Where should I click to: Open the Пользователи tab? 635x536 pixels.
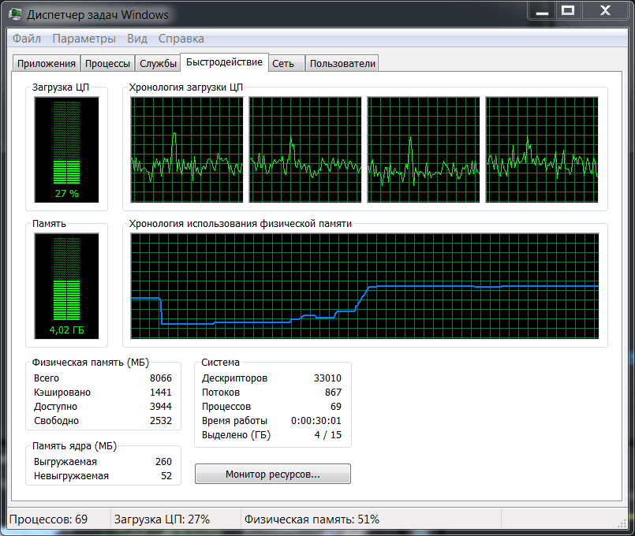342,64
